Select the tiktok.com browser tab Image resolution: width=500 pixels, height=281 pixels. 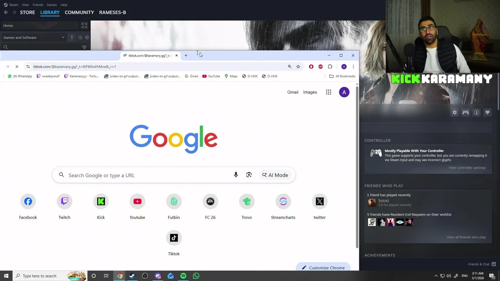point(150,55)
